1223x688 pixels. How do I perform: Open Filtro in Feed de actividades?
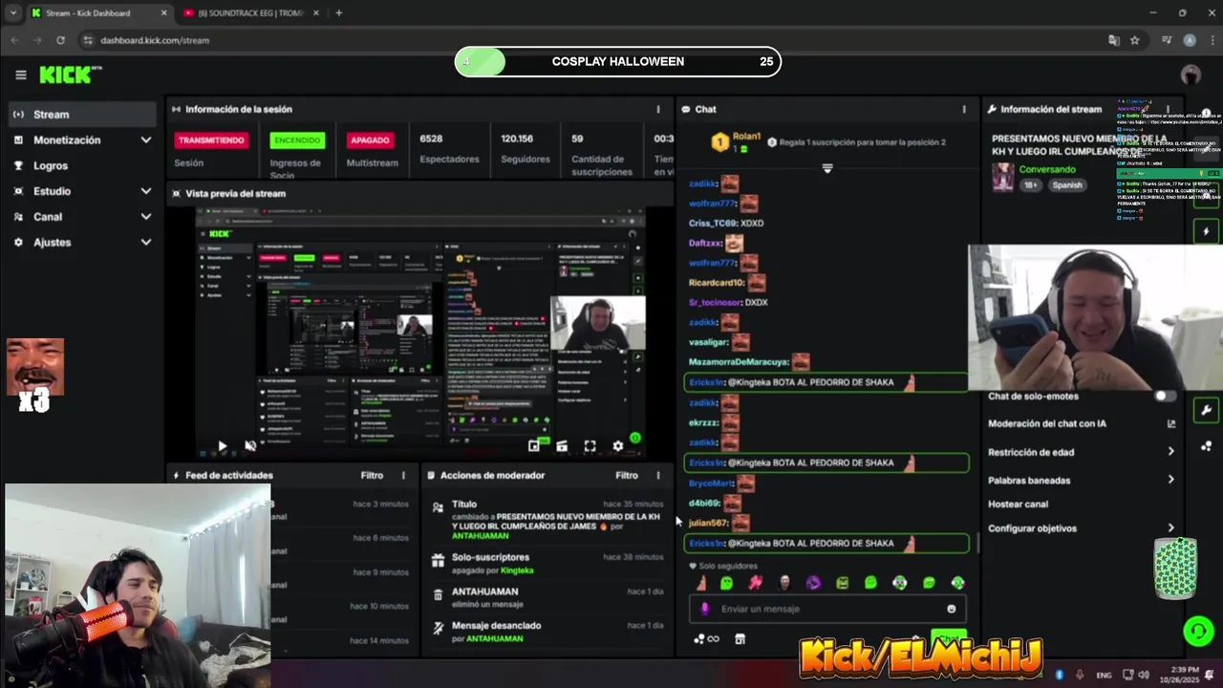[372, 475]
